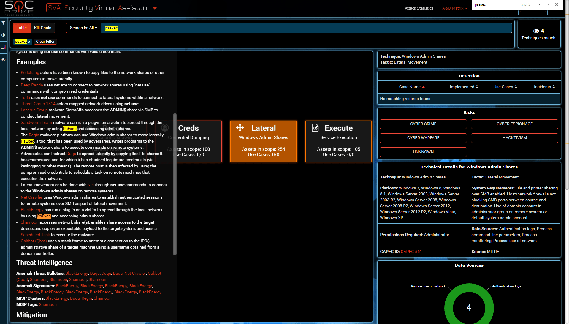This screenshot has width=569, height=324.
Task: Click the move arrows icon in left sidebar
Action: coord(3,35)
